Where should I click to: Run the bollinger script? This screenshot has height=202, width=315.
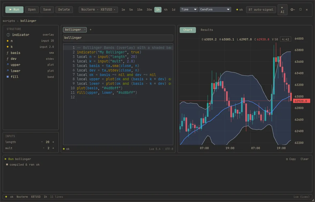pyautogui.click(x=14, y=10)
